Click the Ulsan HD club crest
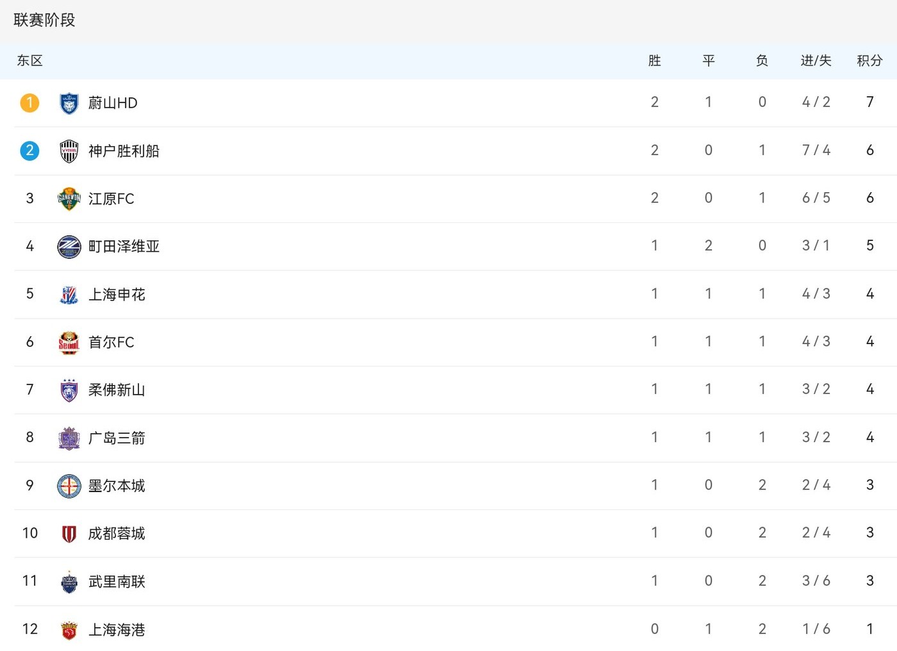This screenshot has height=651, width=897. coord(69,103)
